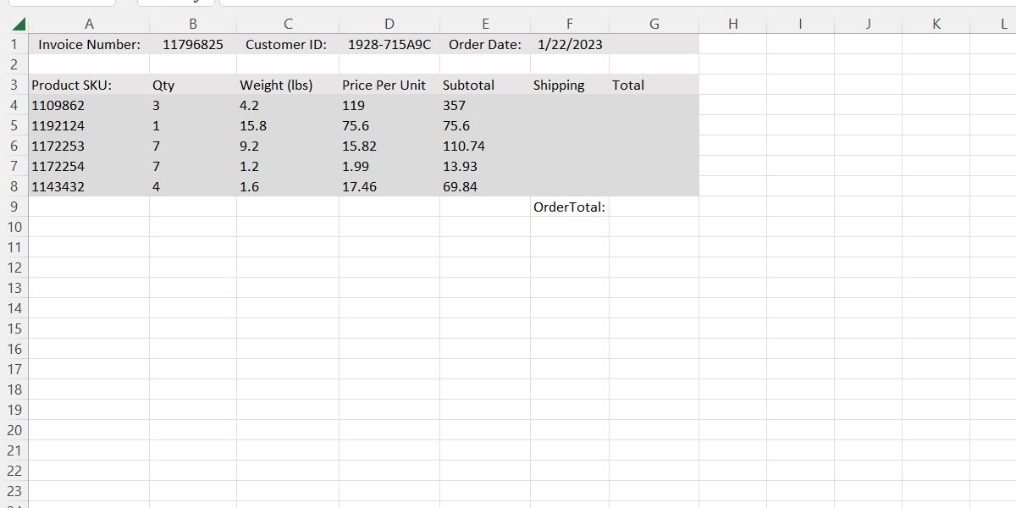Click the 'Weight (lbs)' header cell
Screen dimensions: 1016x508
point(288,85)
